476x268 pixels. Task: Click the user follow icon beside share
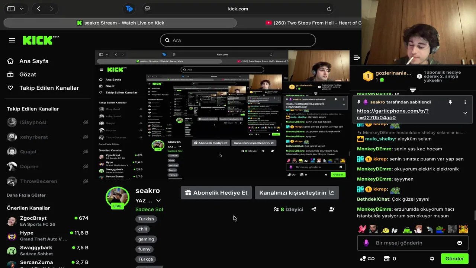click(332, 209)
